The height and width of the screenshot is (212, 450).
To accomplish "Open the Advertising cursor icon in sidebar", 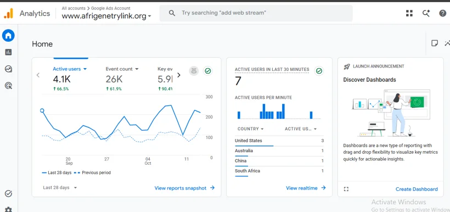I will [x=9, y=86].
